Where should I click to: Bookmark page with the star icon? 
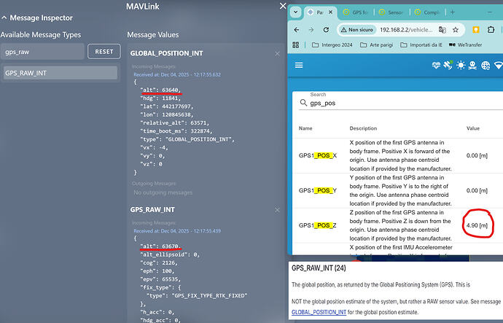point(456,30)
